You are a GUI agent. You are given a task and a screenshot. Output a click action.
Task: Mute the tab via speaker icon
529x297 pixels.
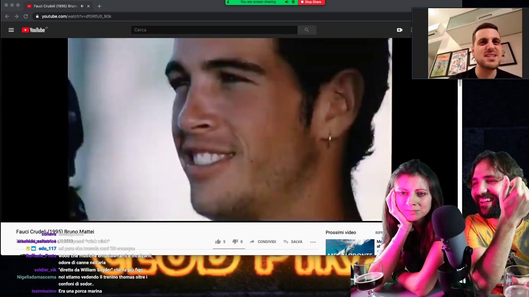click(x=82, y=6)
